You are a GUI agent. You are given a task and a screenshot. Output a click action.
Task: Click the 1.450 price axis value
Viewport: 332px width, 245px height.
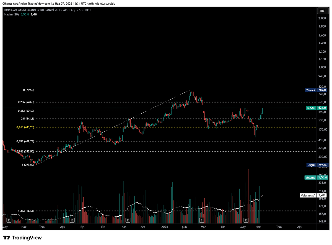pos(322,43)
